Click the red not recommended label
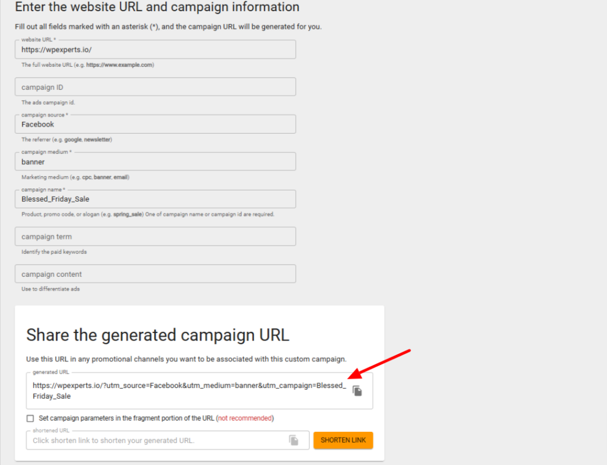607x465 pixels. click(x=245, y=418)
